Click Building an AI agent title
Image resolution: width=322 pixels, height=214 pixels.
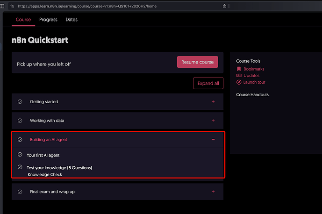pos(49,140)
